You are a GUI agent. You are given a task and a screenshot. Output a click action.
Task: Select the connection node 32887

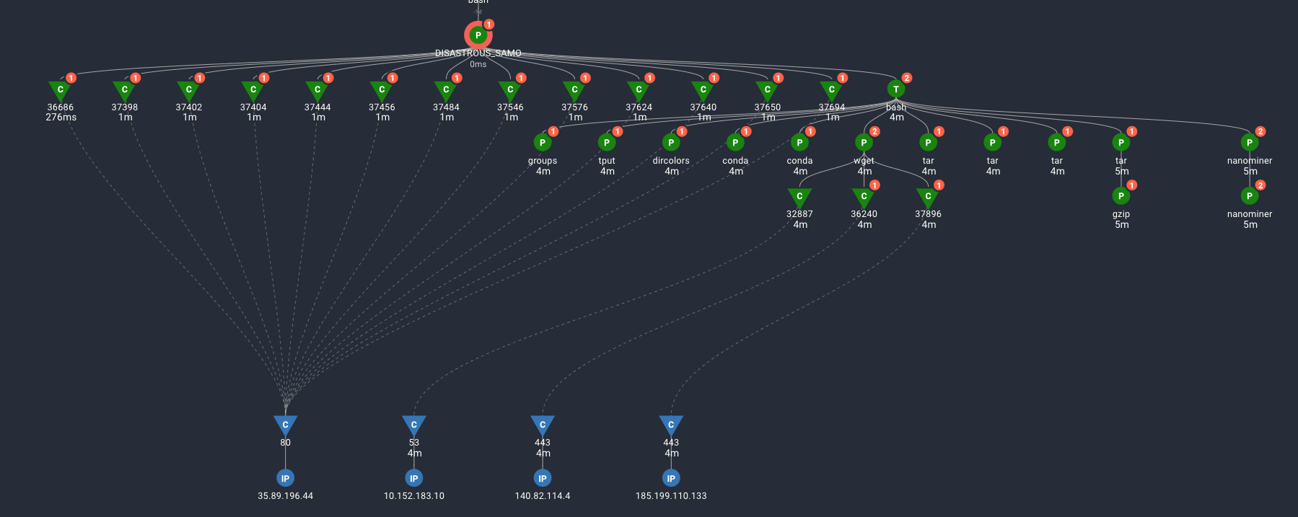point(799,197)
